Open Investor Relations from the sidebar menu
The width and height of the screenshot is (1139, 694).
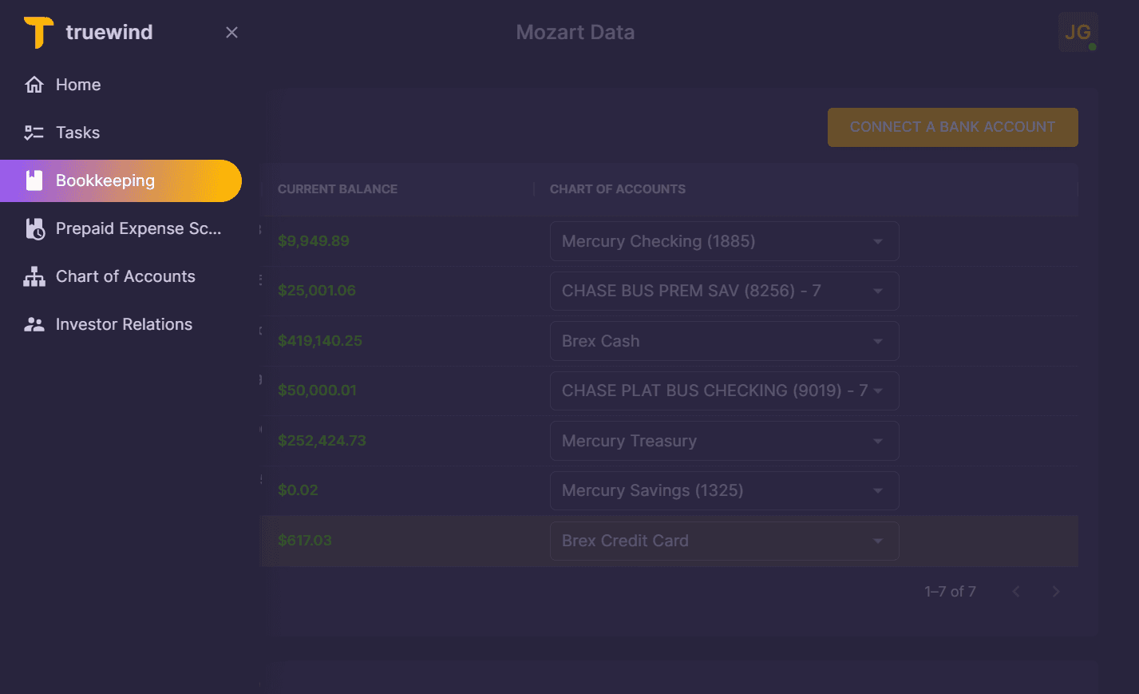tap(124, 323)
